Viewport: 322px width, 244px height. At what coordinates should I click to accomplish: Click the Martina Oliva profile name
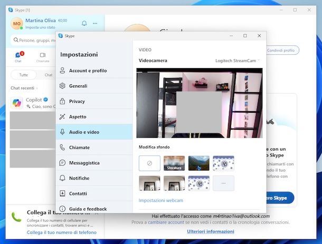click(41, 21)
